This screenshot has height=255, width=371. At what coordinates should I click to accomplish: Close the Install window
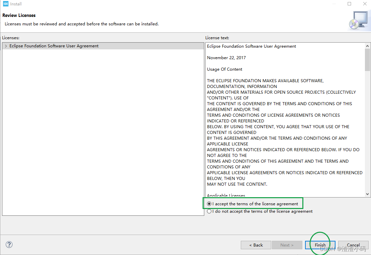click(x=365, y=4)
